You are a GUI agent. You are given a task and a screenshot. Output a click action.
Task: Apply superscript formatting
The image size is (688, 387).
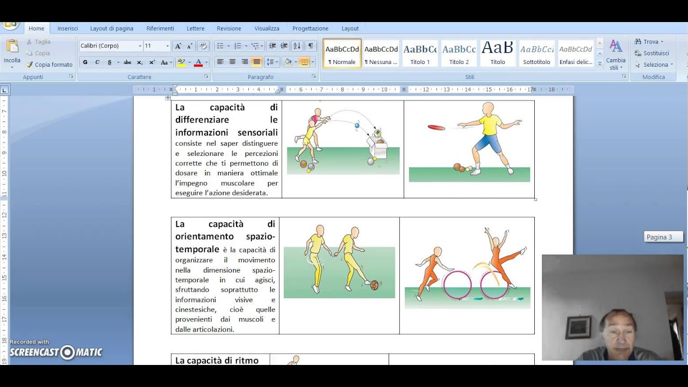tap(152, 62)
